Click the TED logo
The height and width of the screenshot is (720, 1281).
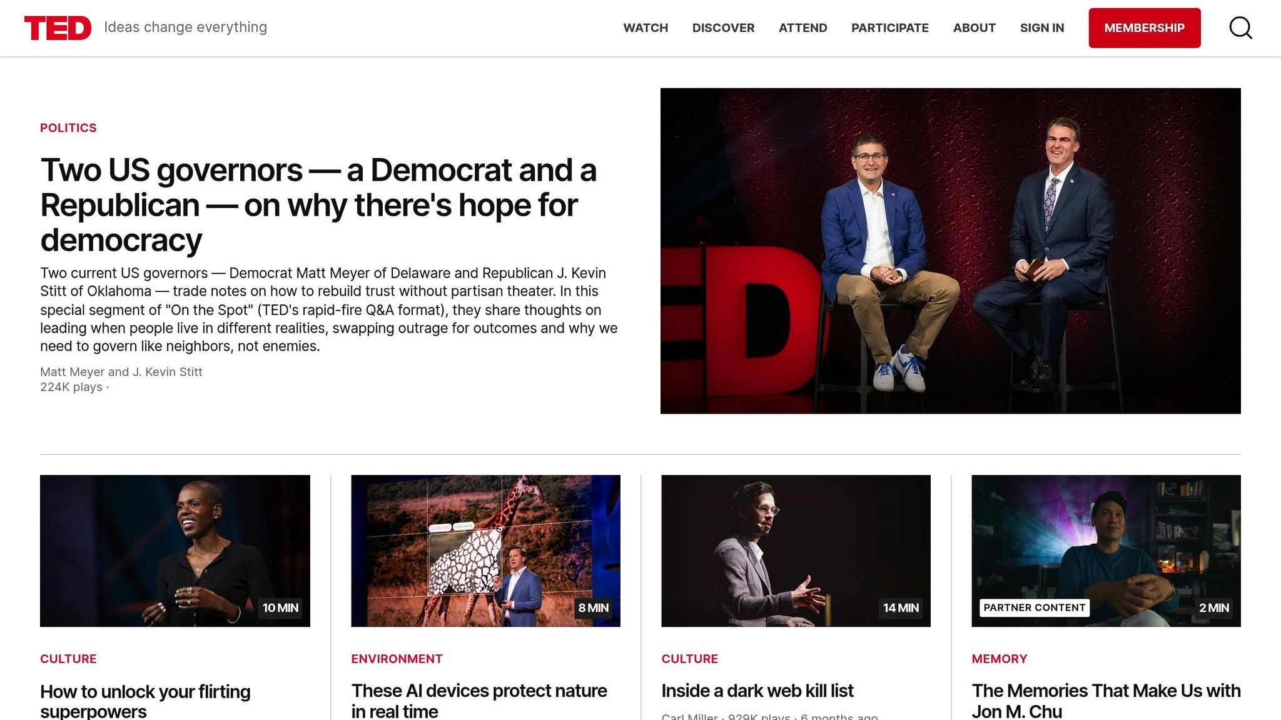(58, 28)
